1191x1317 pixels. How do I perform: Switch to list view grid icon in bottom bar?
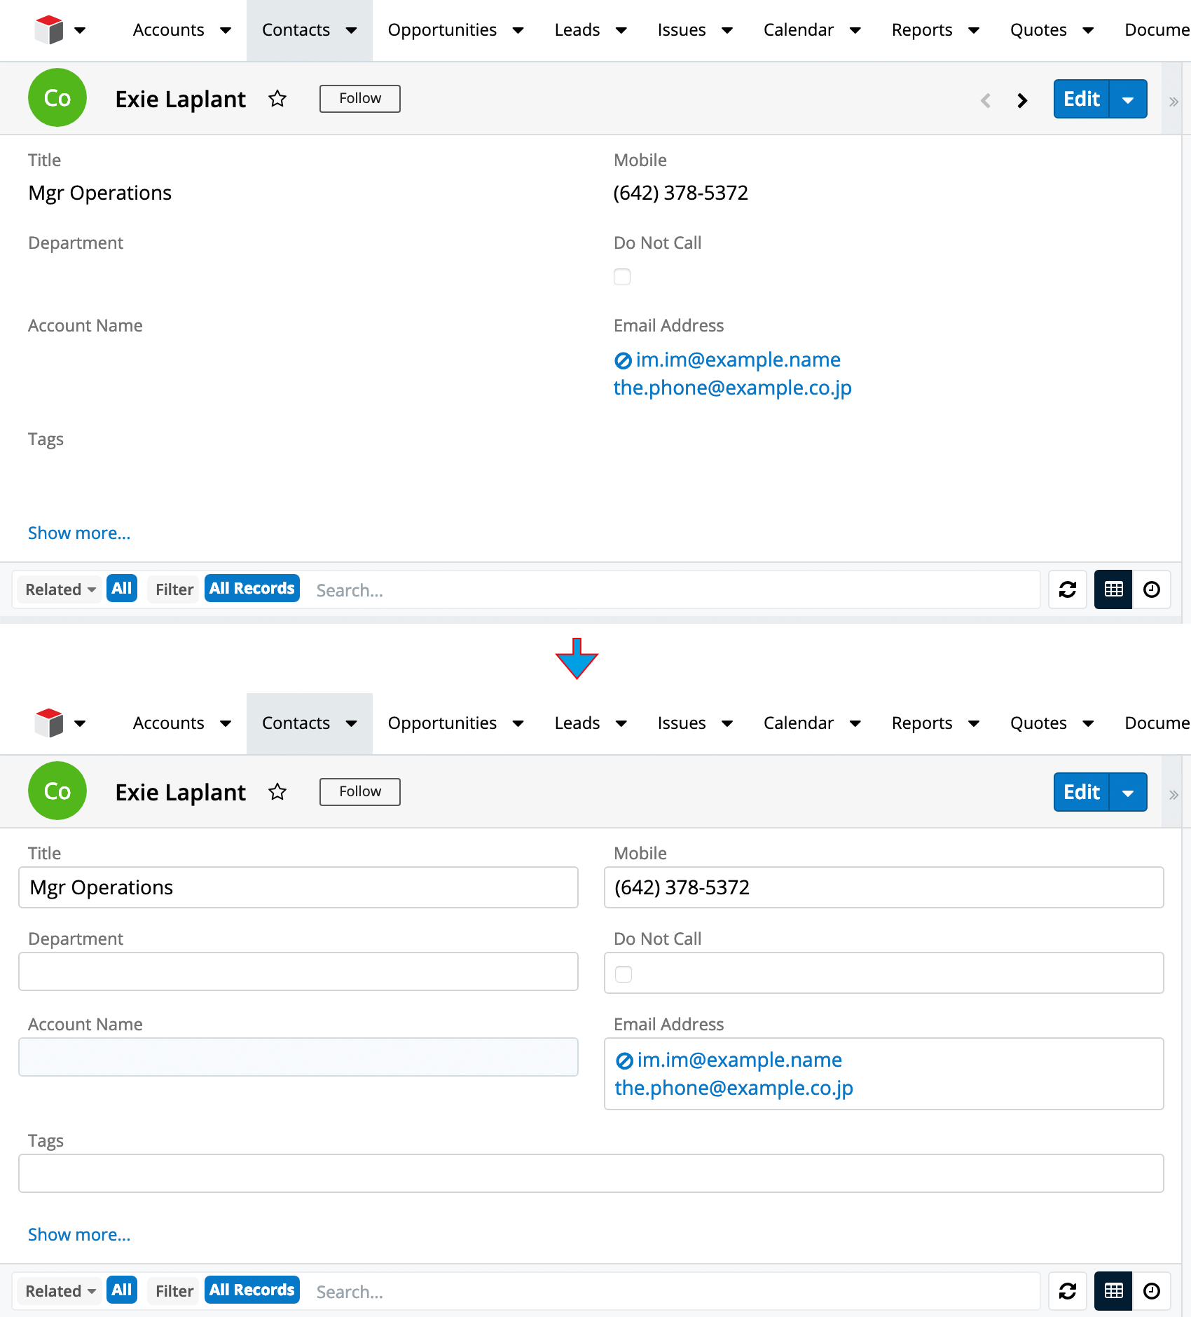tap(1113, 1291)
